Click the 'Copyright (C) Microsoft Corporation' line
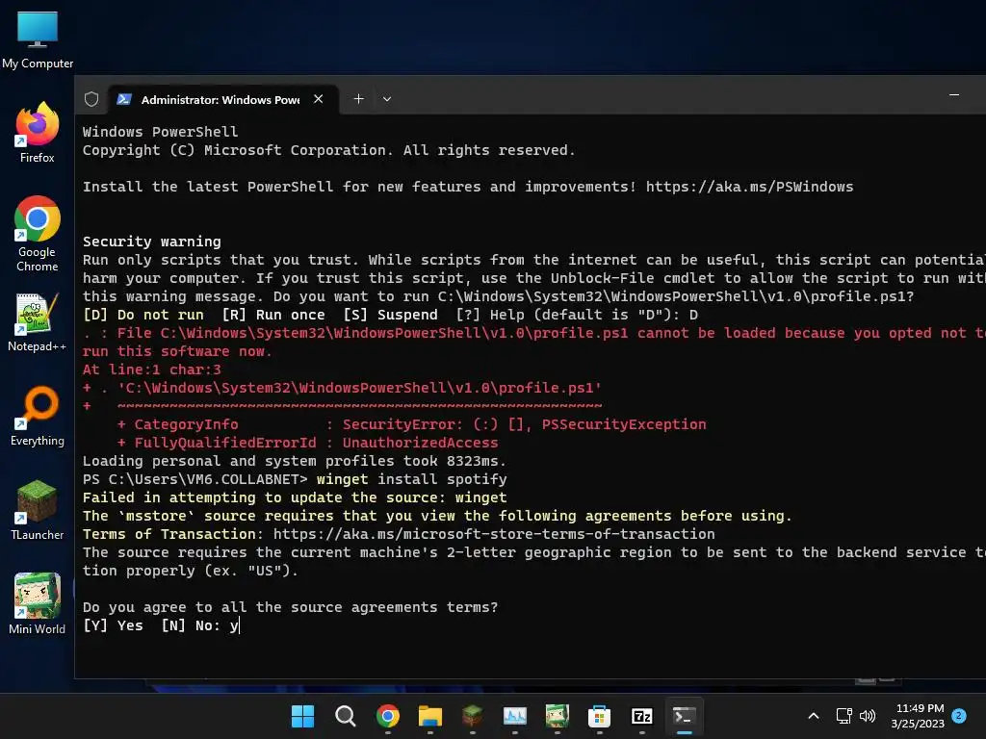986x739 pixels. pyautogui.click(x=329, y=150)
